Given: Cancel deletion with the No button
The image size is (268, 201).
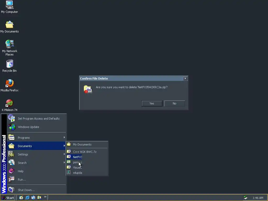Looking at the screenshot, I should [175, 103].
